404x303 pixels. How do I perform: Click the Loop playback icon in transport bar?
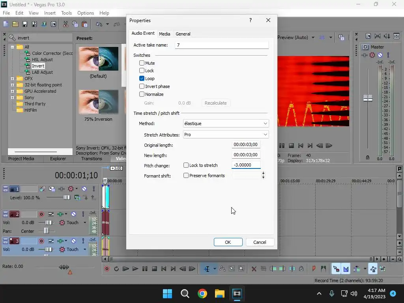tap(116, 269)
